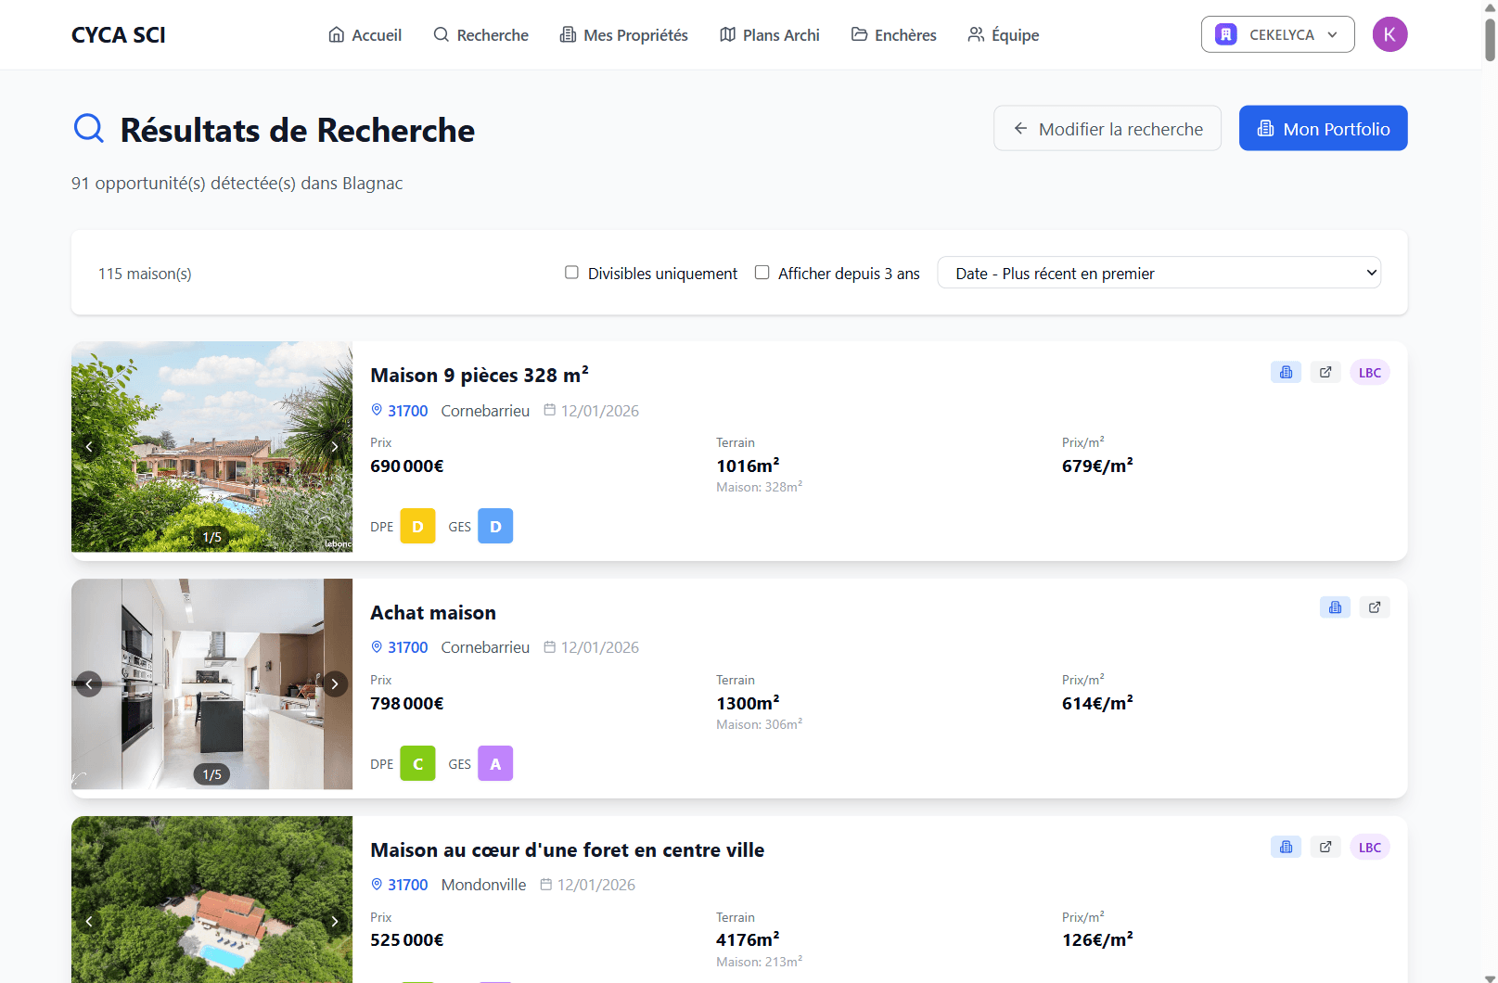1498x983 pixels.
Task: Open the Enchères navigation item
Action: coord(893,35)
